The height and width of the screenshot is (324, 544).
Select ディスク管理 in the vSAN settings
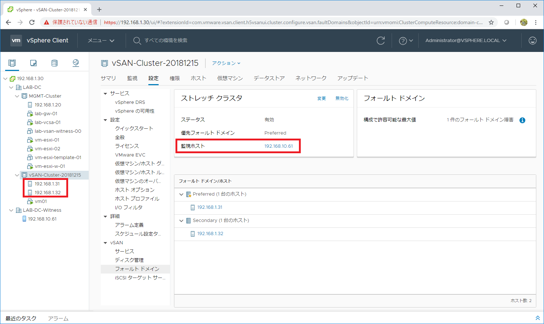(129, 260)
